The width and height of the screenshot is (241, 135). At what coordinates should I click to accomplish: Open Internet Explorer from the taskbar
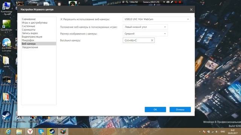[x=8, y=132]
